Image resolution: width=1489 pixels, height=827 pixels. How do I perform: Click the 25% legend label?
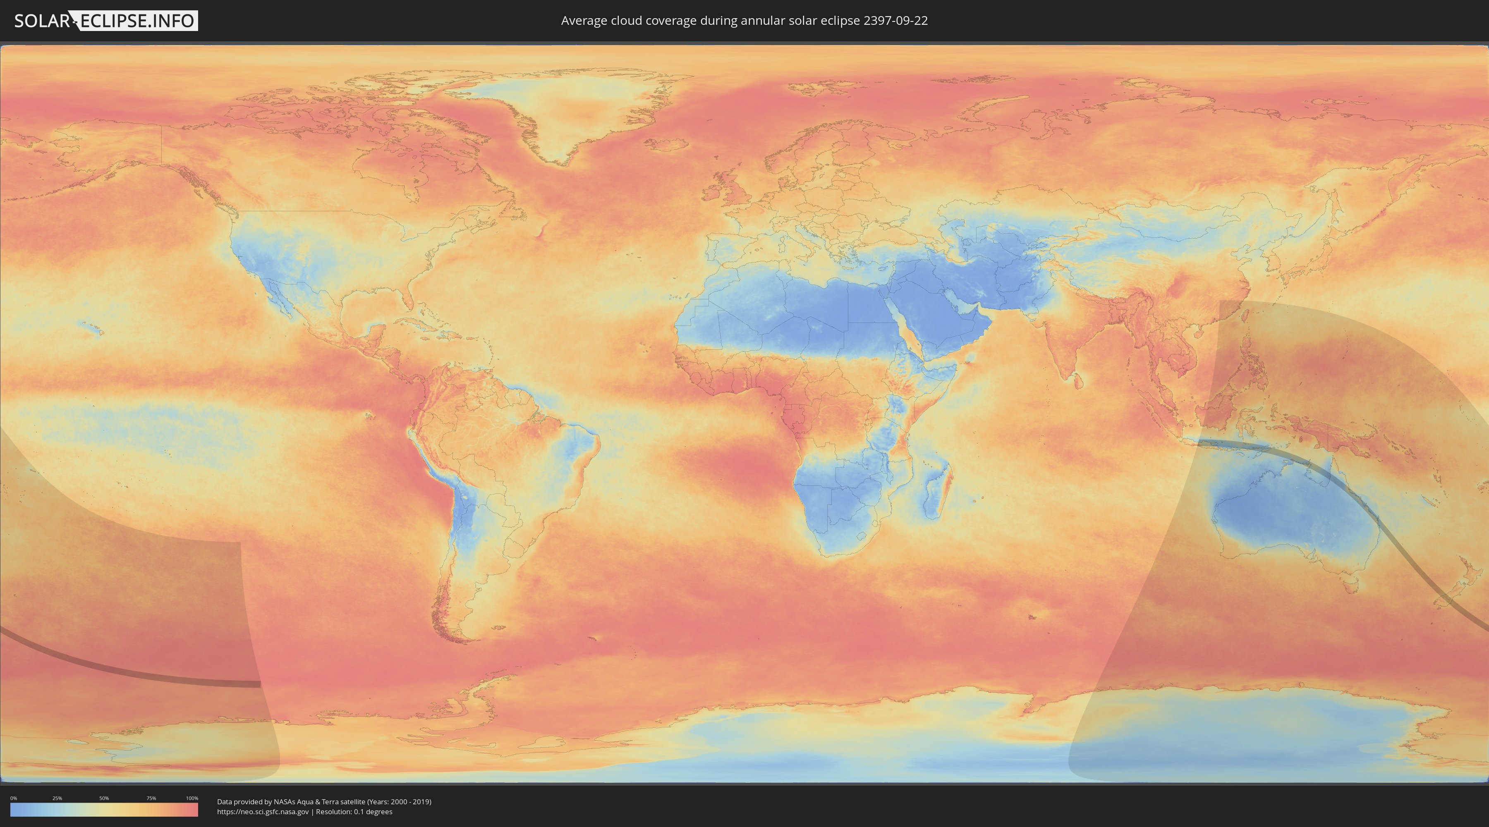tap(57, 798)
